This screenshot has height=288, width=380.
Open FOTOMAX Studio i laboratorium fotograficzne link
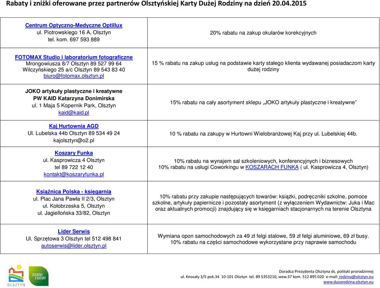pos(74,57)
